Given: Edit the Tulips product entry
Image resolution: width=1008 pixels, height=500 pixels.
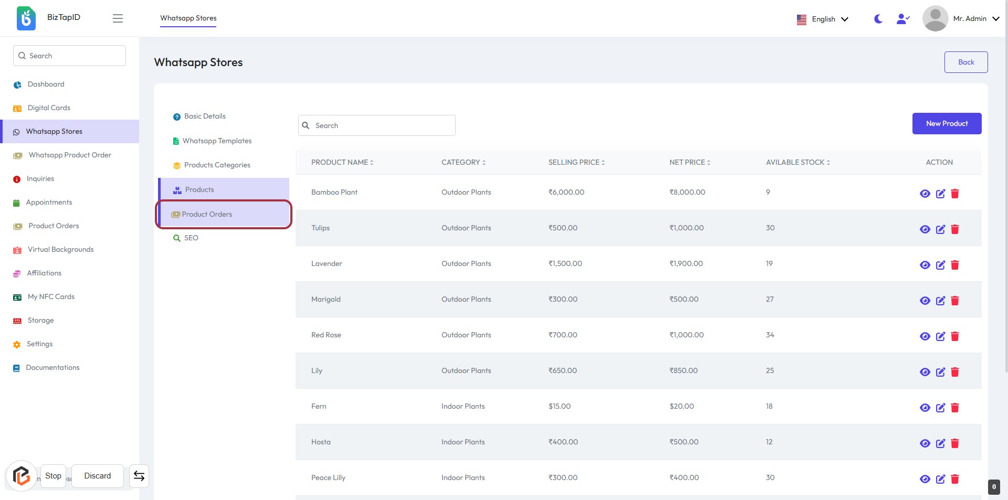Looking at the screenshot, I should tap(940, 229).
